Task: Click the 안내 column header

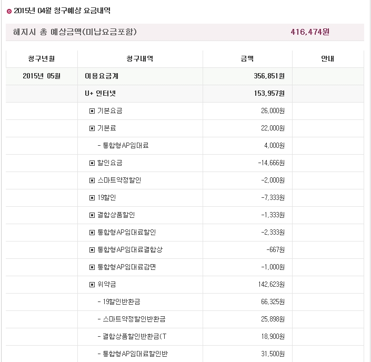Action: (327, 59)
